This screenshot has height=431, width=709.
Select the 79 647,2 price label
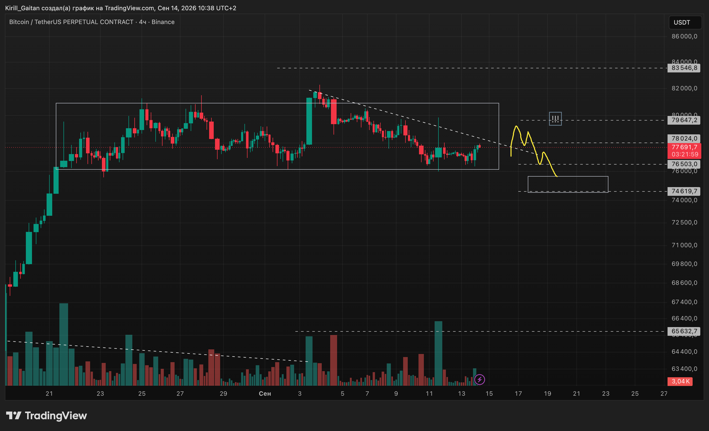tap(684, 120)
